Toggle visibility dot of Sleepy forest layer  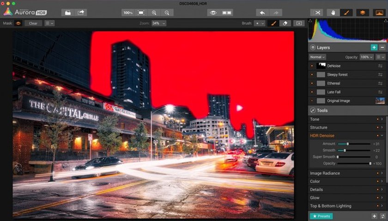pos(312,75)
